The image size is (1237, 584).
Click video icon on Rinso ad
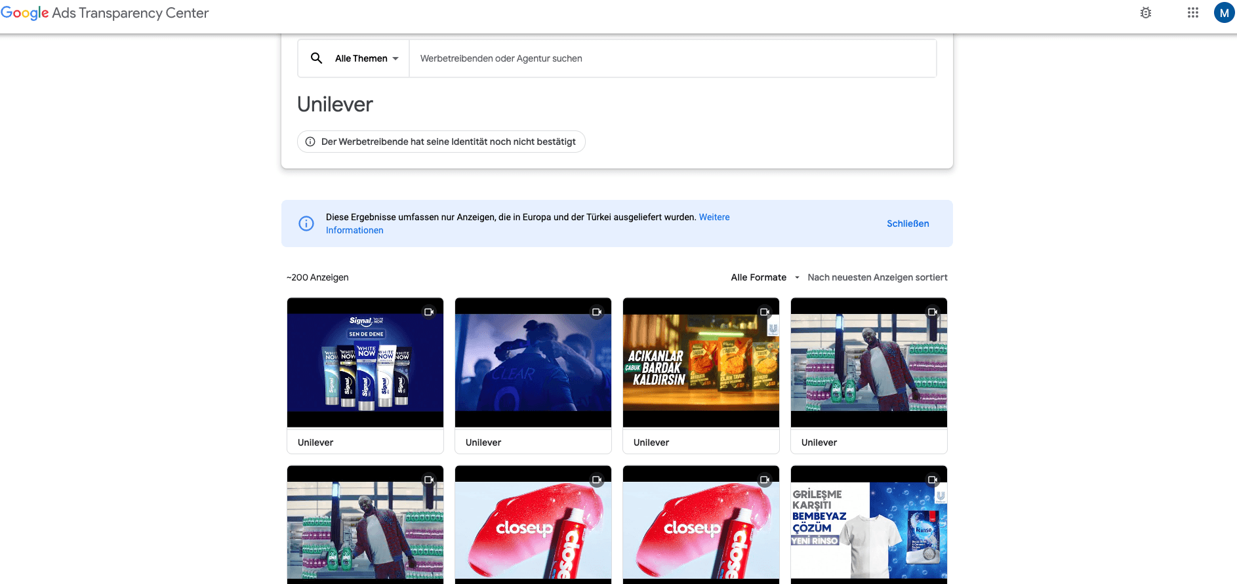point(933,480)
